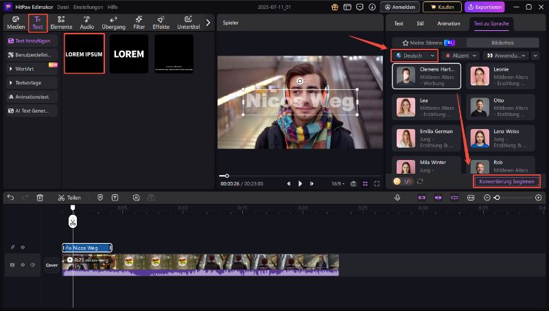This screenshot has width=549, height=311.
Task: Switch to the Animation tab
Action: click(449, 23)
